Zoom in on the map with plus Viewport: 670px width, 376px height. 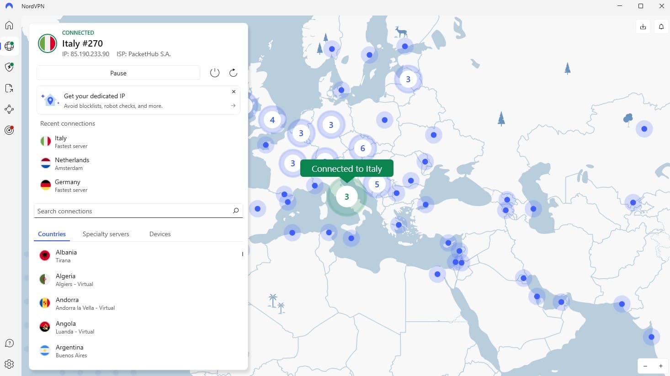click(x=661, y=366)
